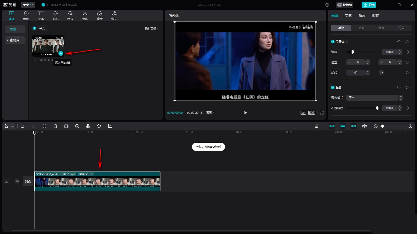The height and width of the screenshot is (234, 417).
Task: Click the 快捷键 shortcuts button
Action: tap(345, 5)
